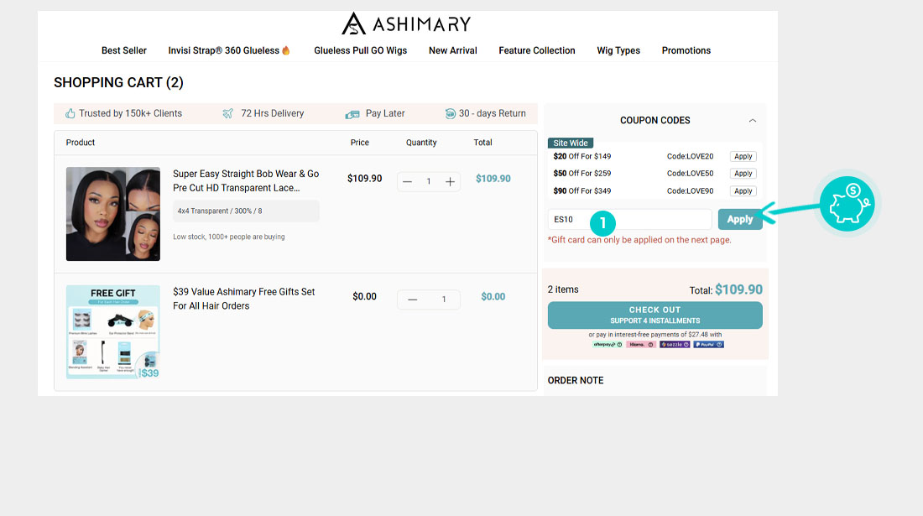The image size is (923, 516).
Task: Apply the LOVE20 coupon code
Action: [x=743, y=157]
